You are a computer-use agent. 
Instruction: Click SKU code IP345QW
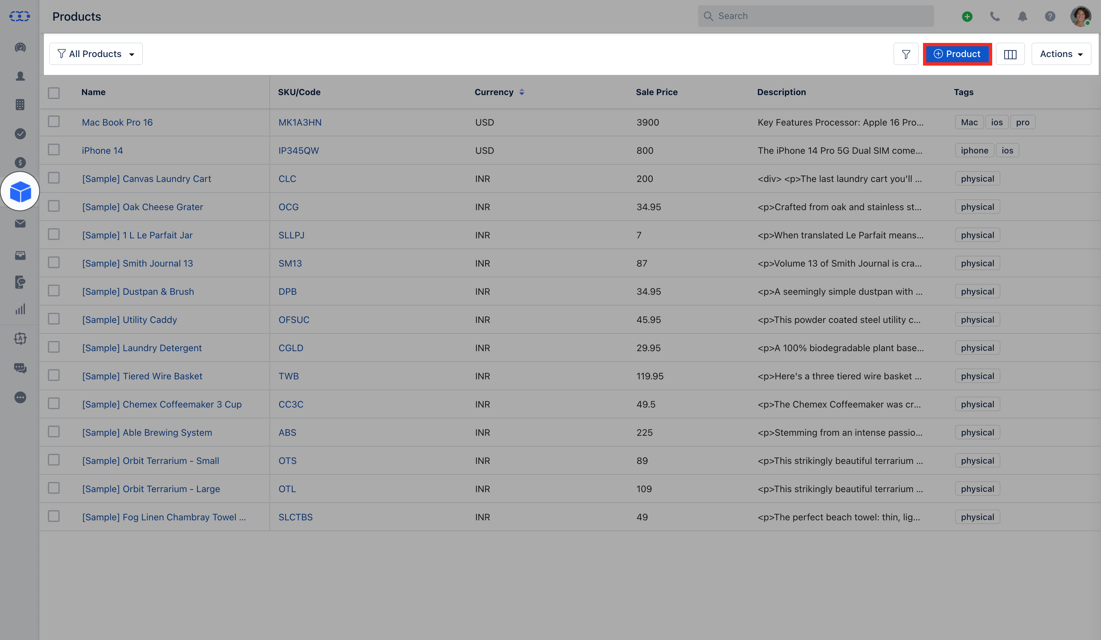tap(299, 150)
